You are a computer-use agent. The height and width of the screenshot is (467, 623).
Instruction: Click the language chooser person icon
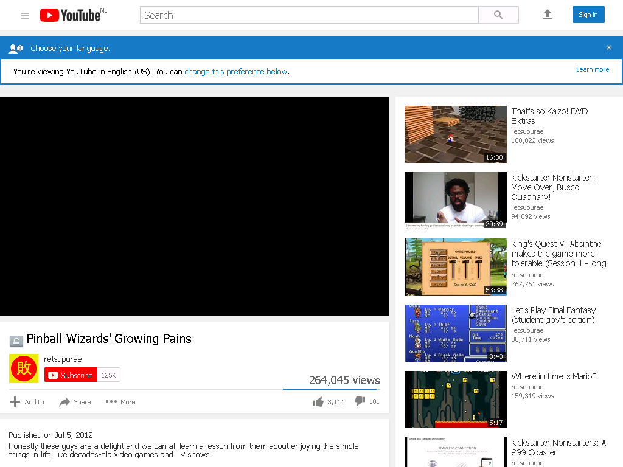point(16,49)
